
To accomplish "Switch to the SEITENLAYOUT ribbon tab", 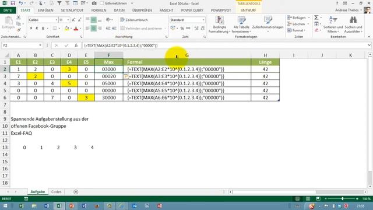I will click(x=72, y=10).
